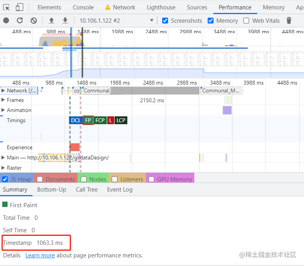This screenshot has width=304, height=266.
Task: Expand the Main thread track
Action: tap(3, 157)
